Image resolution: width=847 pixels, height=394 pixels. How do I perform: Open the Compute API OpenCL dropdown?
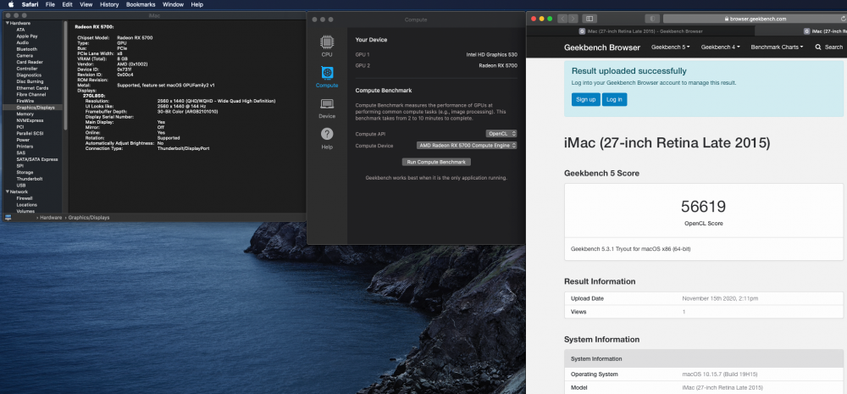[501, 134]
